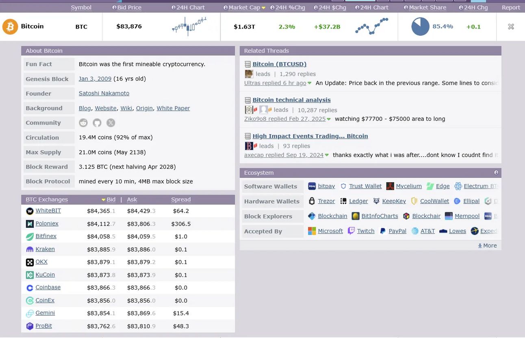Open the White Paper link

point(173,108)
